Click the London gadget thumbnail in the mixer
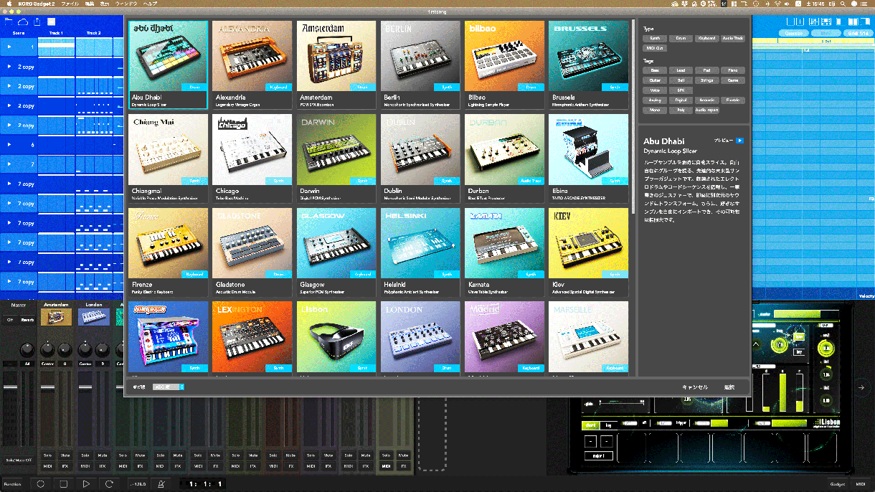Viewport: 875px width, 492px height. [93, 316]
